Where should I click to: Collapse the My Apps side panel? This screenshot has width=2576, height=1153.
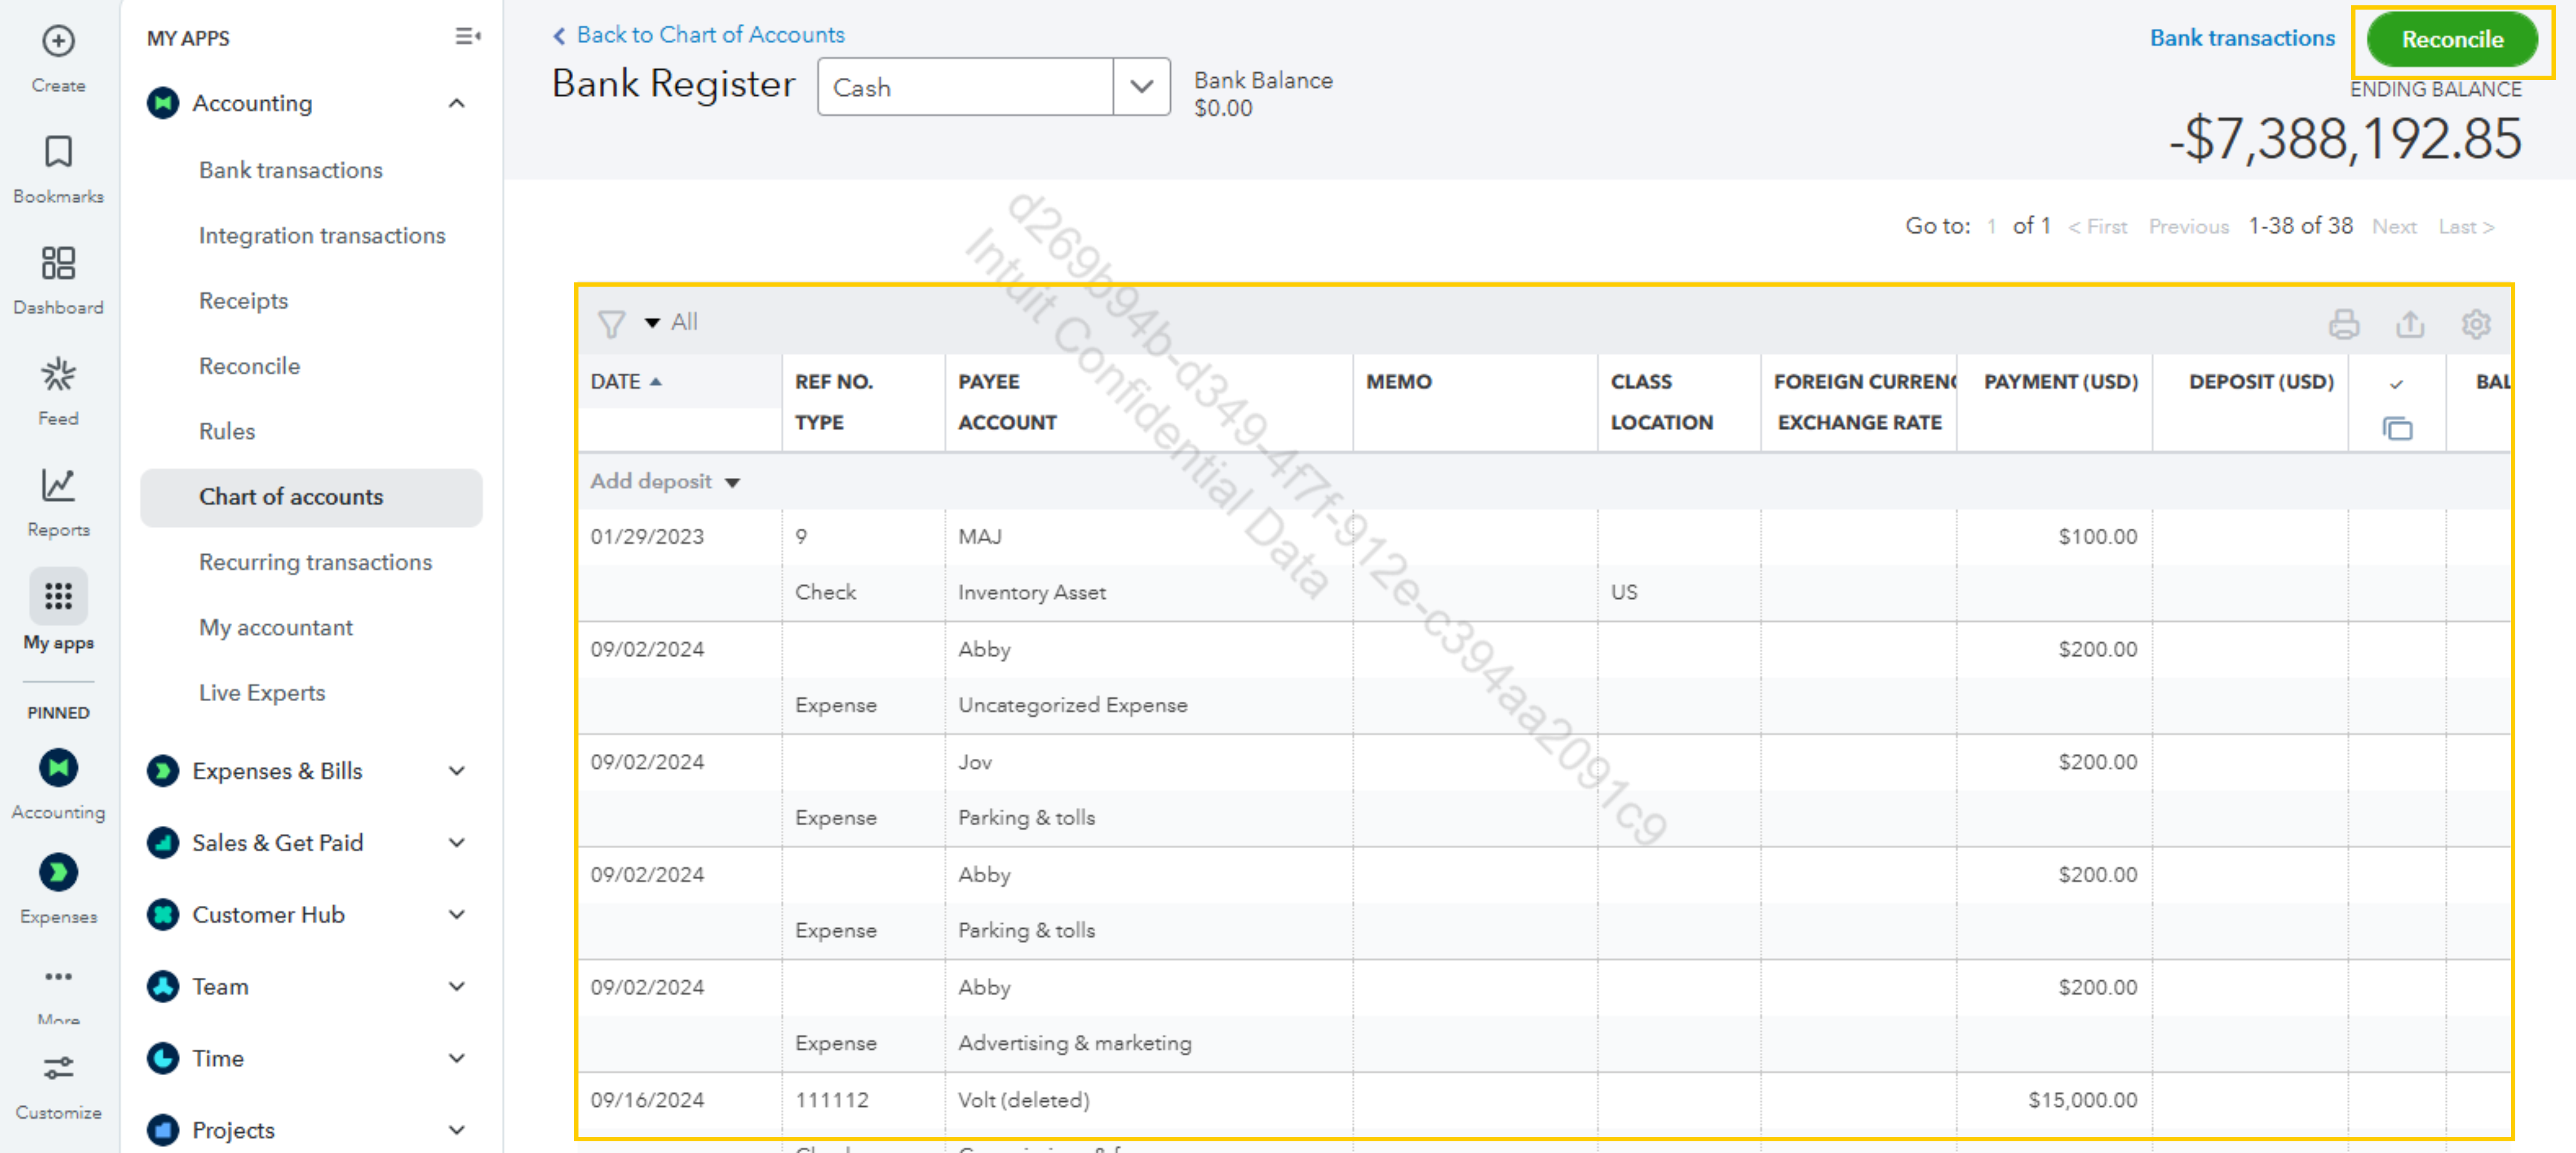coord(467,37)
